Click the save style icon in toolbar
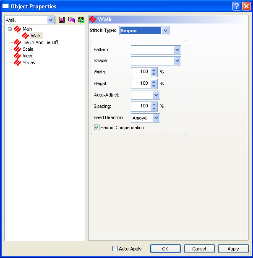Screen dimensions: 253x258 pyautogui.click(x=62, y=20)
